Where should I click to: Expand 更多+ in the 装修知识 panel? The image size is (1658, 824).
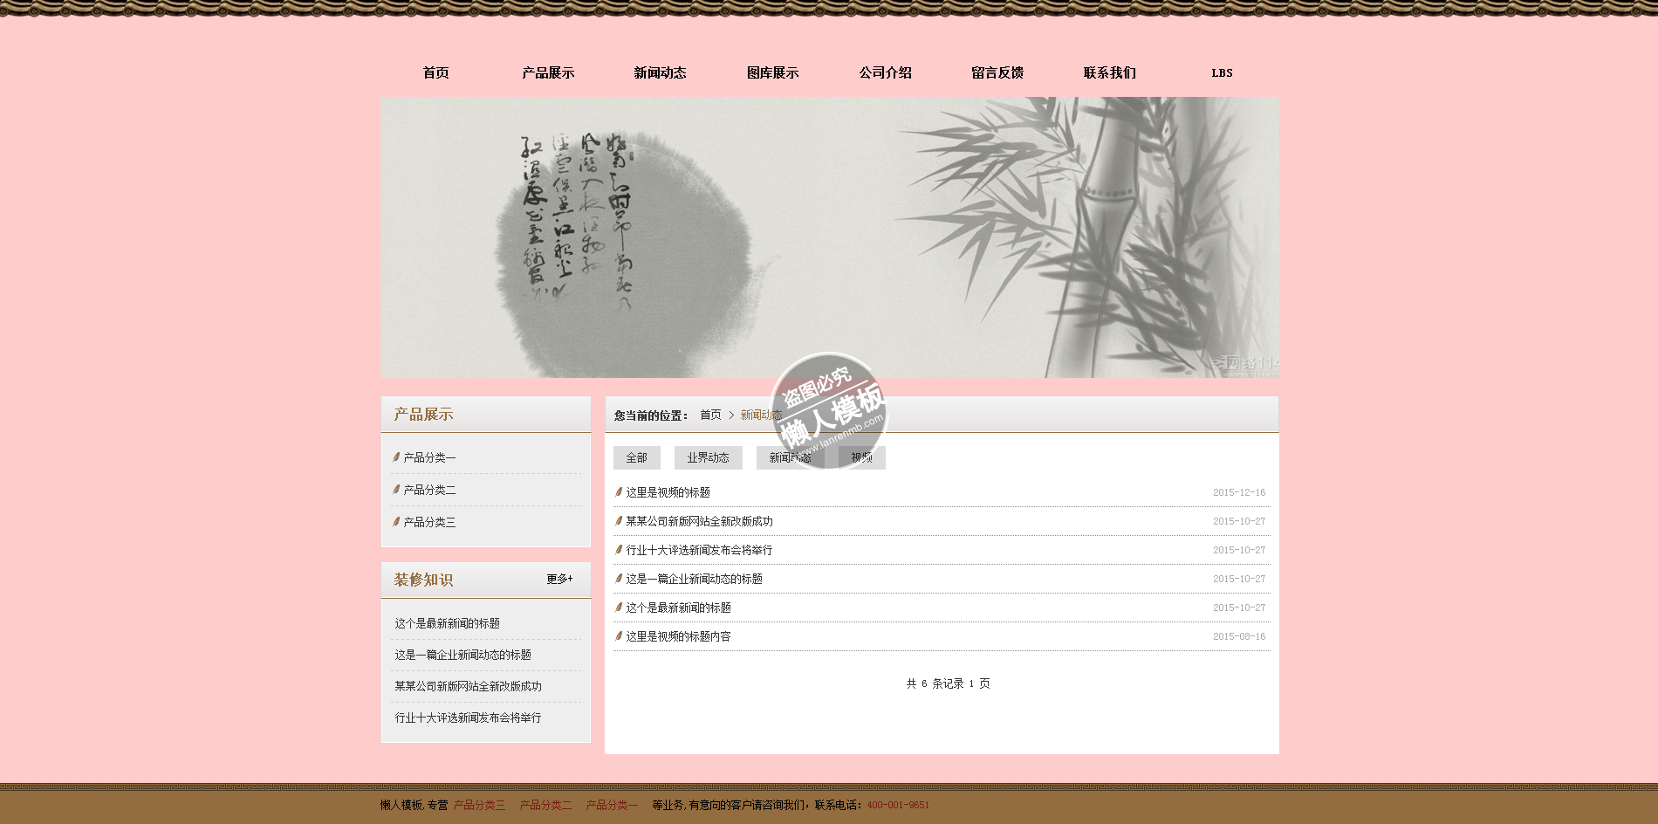(559, 579)
